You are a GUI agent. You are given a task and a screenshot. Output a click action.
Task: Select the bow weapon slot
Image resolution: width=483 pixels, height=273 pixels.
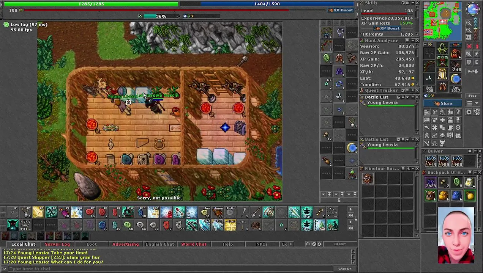[429, 66]
